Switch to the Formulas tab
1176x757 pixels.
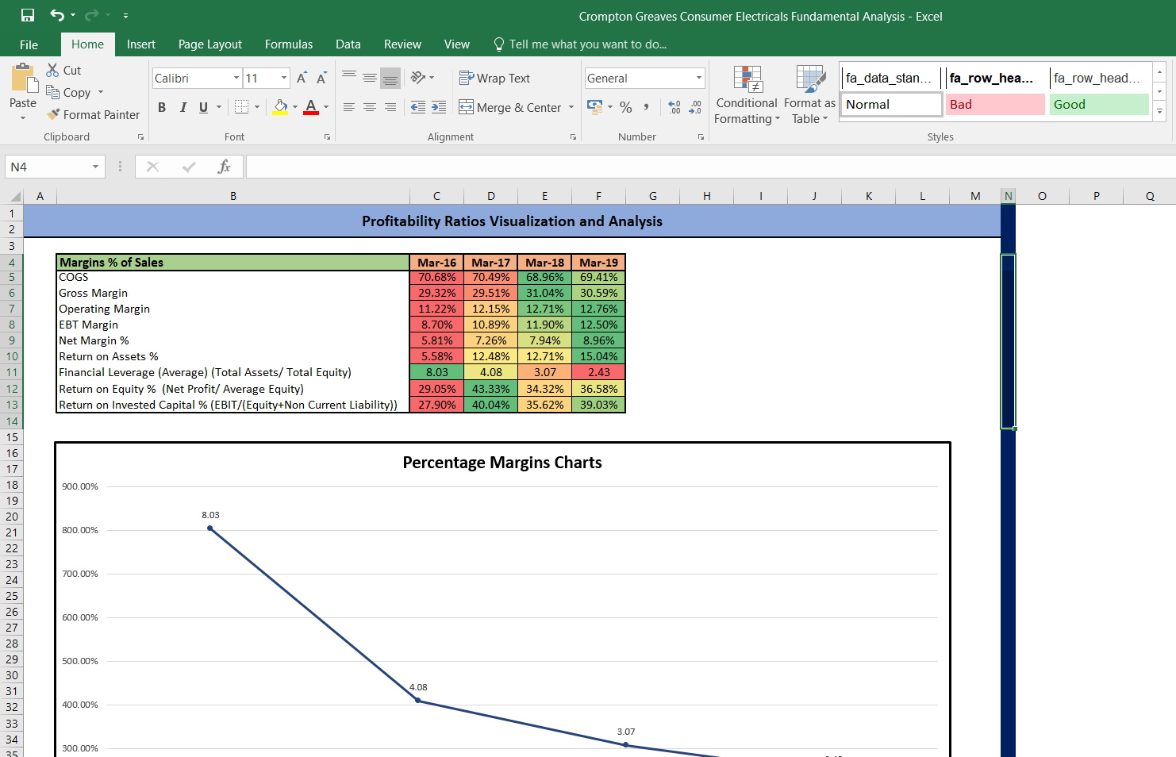pos(289,44)
